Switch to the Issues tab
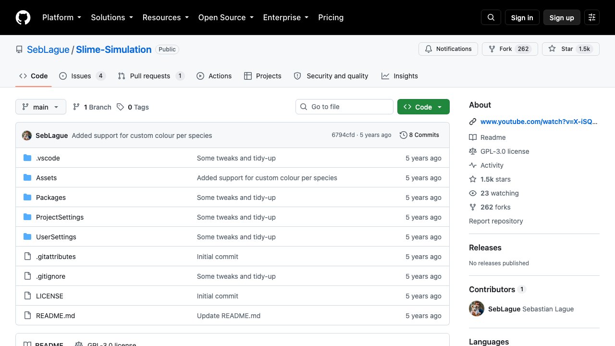The width and height of the screenshot is (615, 346). click(x=82, y=76)
